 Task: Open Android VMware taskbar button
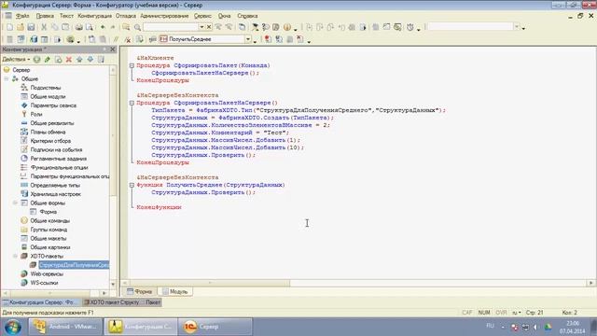tap(65, 327)
